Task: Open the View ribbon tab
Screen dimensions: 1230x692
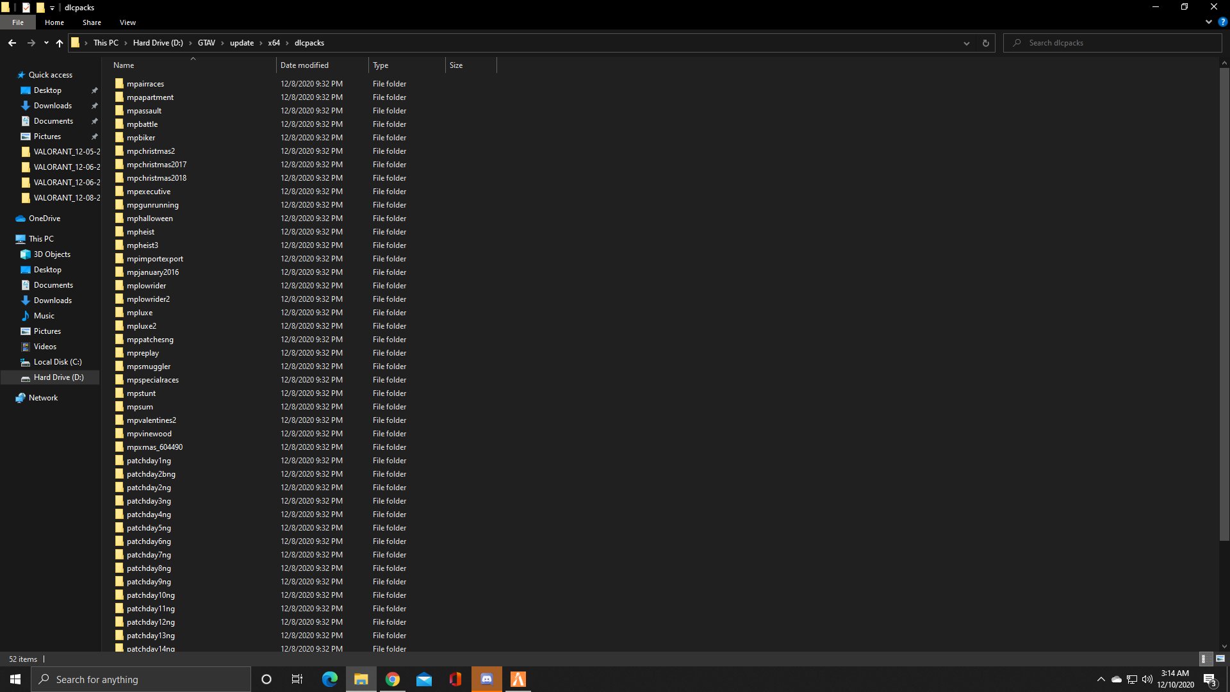Action: [127, 22]
